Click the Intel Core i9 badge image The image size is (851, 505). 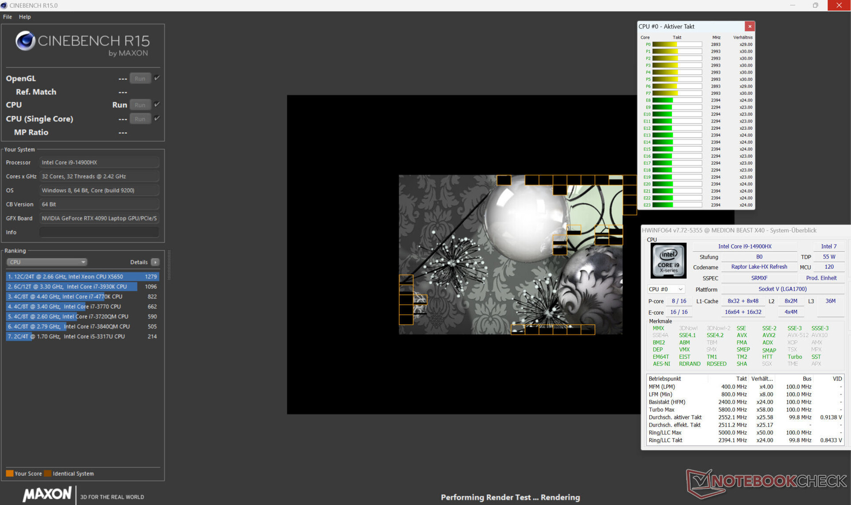[x=668, y=261]
